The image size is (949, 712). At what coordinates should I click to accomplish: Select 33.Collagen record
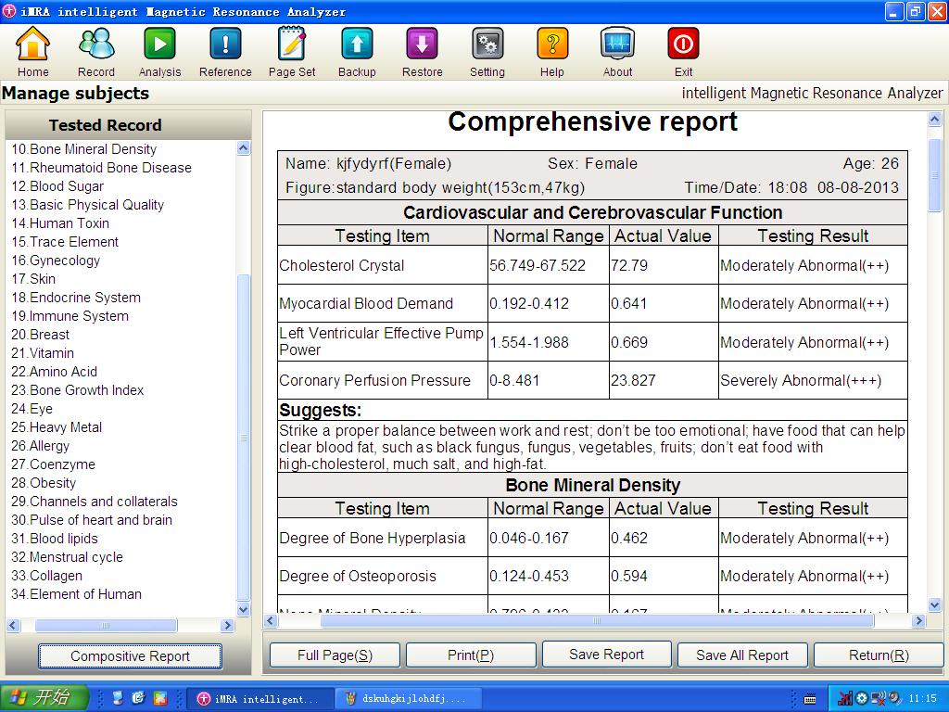click(x=46, y=576)
